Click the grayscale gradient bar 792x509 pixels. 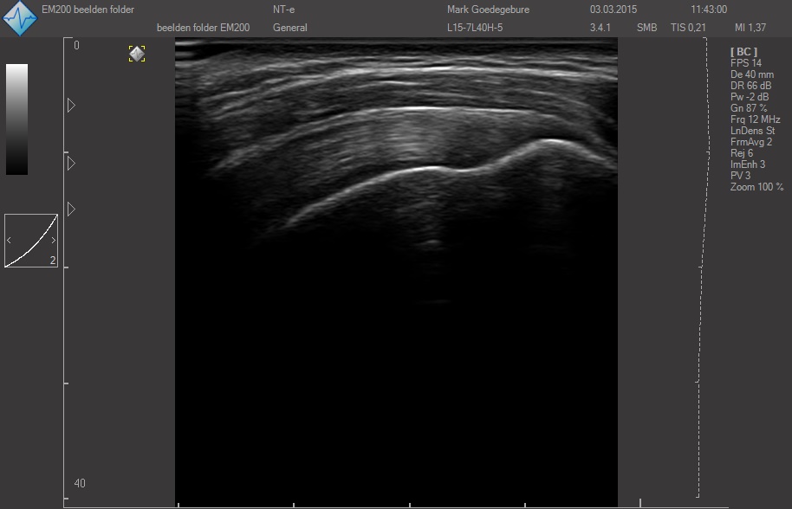pyautogui.click(x=16, y=119)
